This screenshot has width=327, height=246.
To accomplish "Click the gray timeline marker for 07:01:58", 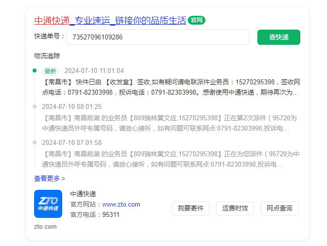I will (35, 142).
